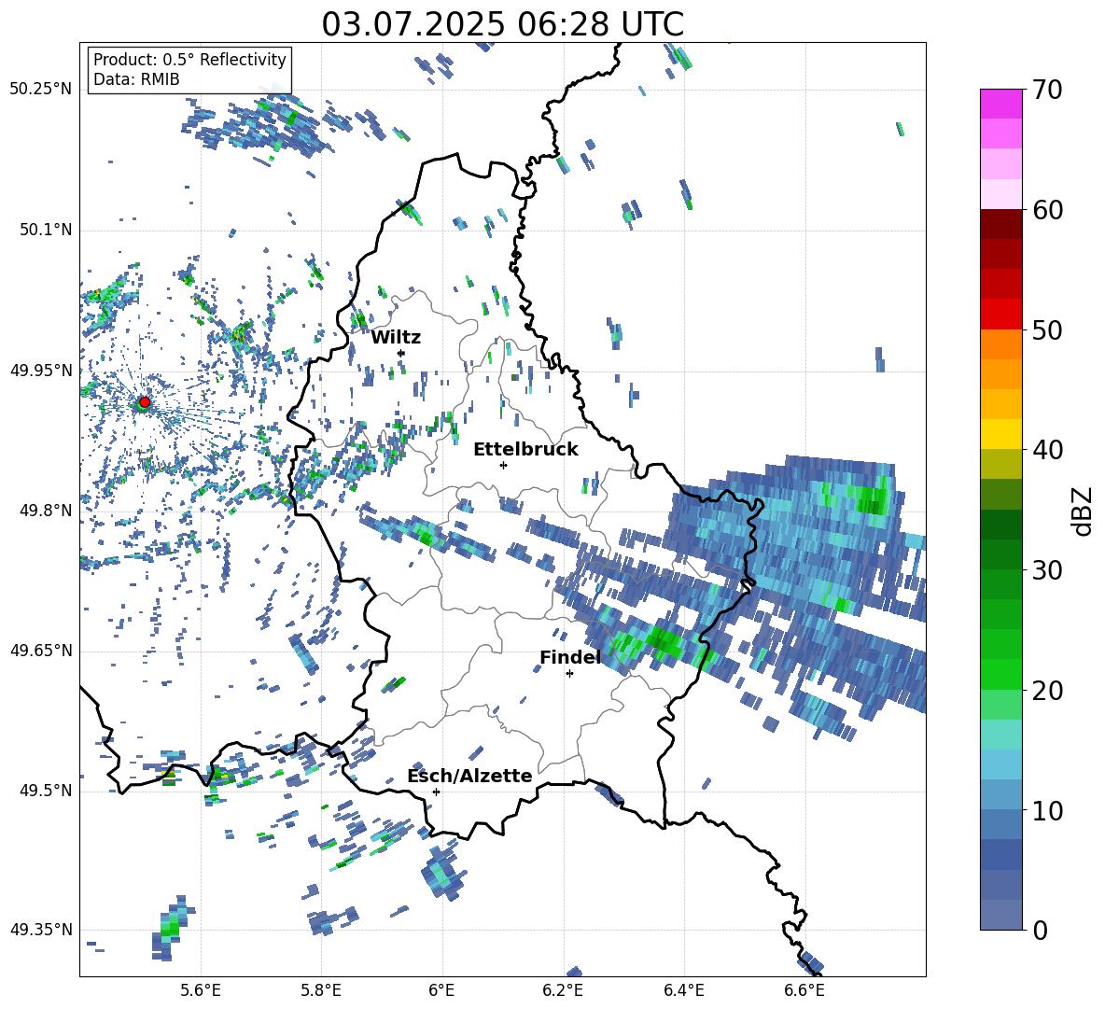Click the yellow 40 dBZ colorbar band
Viewport: 1105px width, 1009px height.
pyautogui.click(x=1000, y=434)
